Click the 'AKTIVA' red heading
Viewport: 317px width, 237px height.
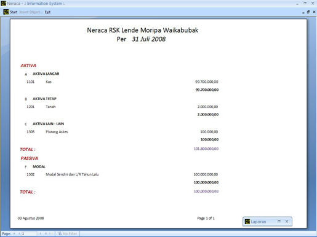coord(28,66)
